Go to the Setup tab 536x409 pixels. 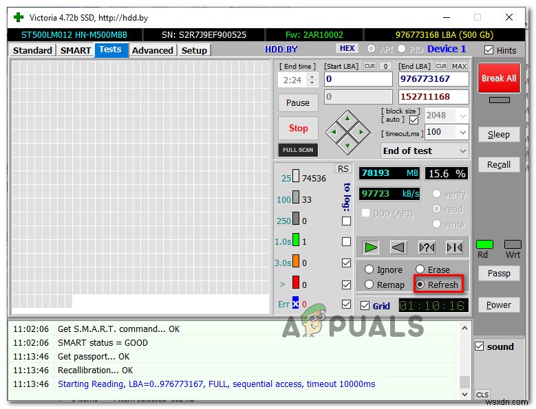pyautogui.click(x=194, y=51)
